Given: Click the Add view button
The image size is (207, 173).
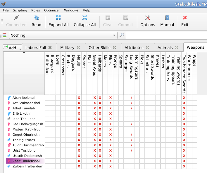Looking at the screenshot, I should (x=11, y=48).
